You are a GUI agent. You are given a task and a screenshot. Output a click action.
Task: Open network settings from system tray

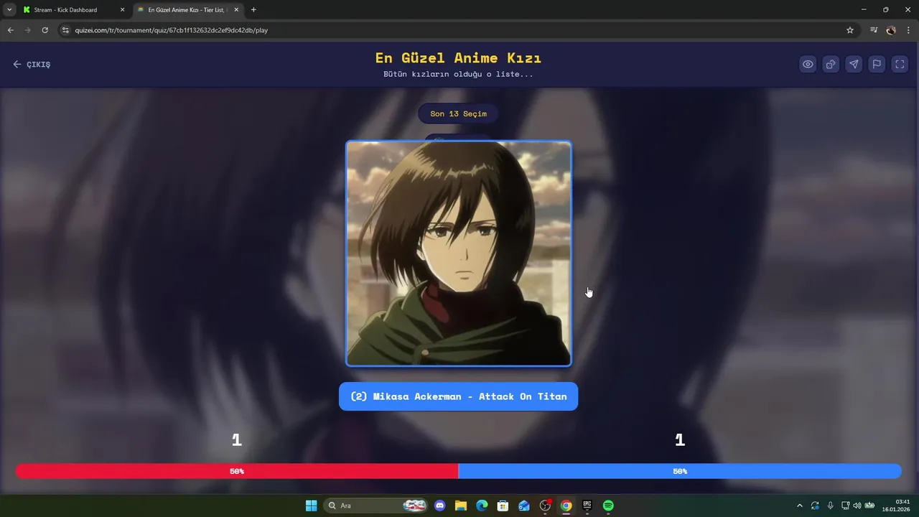point(845,506)
